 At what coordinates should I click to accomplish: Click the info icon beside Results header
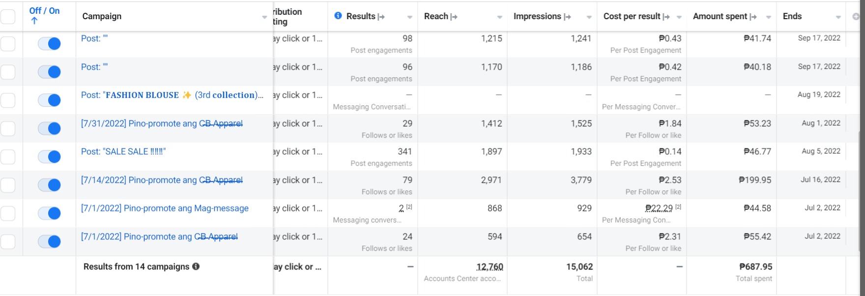coord(338,16)
